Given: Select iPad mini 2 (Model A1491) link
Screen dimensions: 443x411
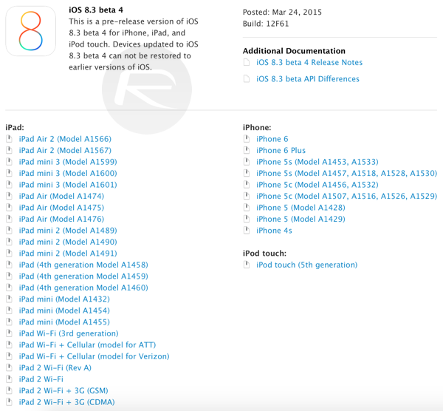Looking at the screenshot, I should click(x=68, y=253).
